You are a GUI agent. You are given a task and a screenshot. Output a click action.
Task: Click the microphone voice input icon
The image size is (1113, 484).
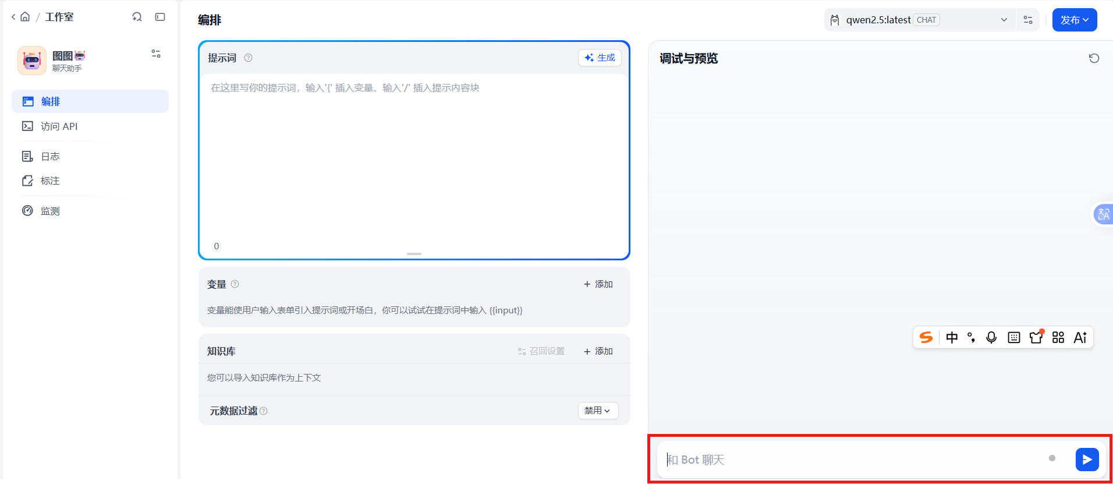click(x=991, y=337)
